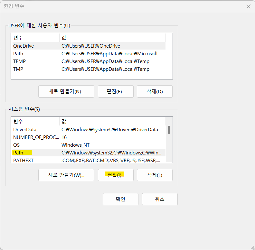Viewport: 255px width, 250px height.
Task: Click the system Path value C:\Windows\system32;...
Action: click(111, 153)
